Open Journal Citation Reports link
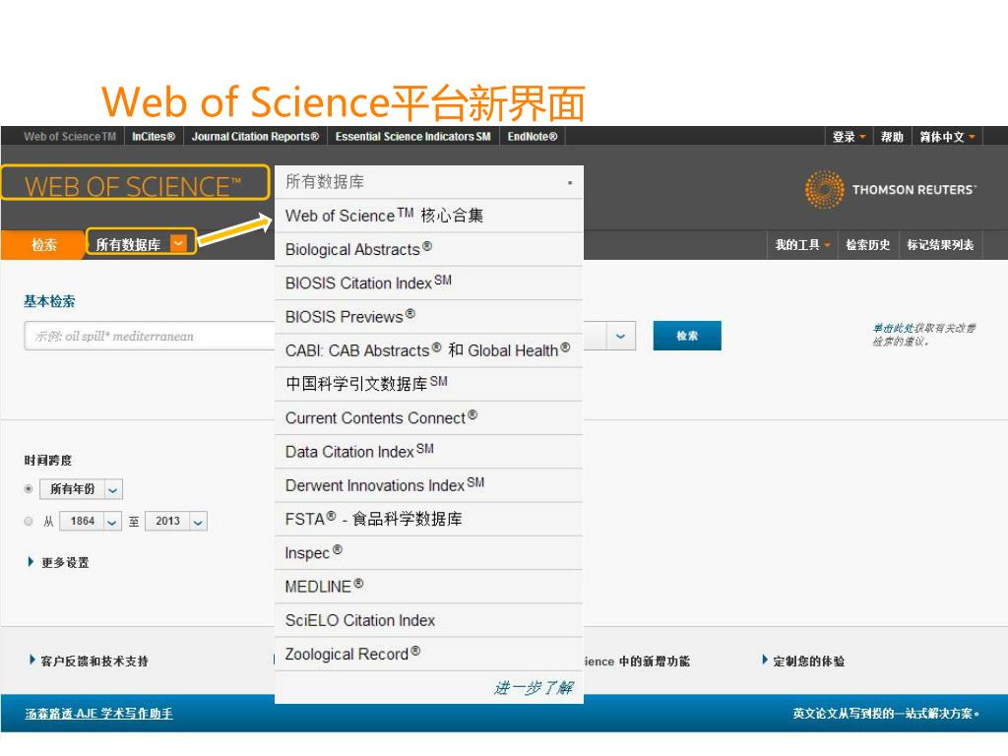Viewport: 1008px width, 756px height. click(x=255, y=136)
